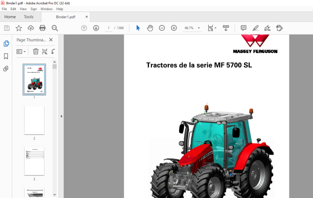The height and width of the screenshot is (198, 313).
Task: Click the title 'Tractores de la serie MF 5700 SL'
Action: pyautogui.click(x=199, y=65)
